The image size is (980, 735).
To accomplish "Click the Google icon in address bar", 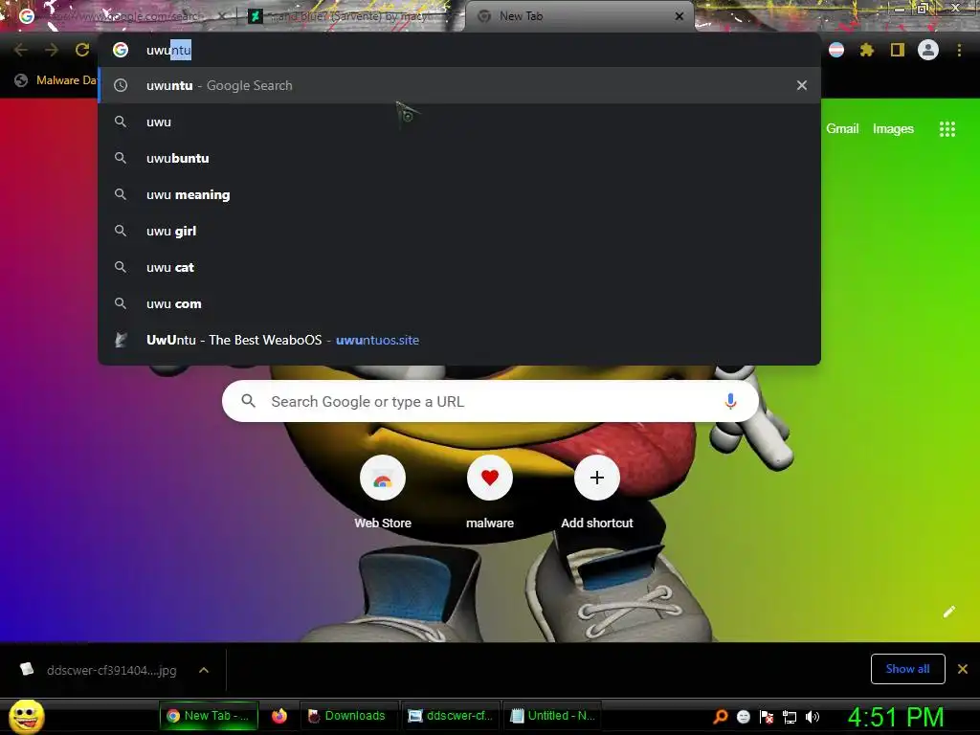I will point(121,50).
